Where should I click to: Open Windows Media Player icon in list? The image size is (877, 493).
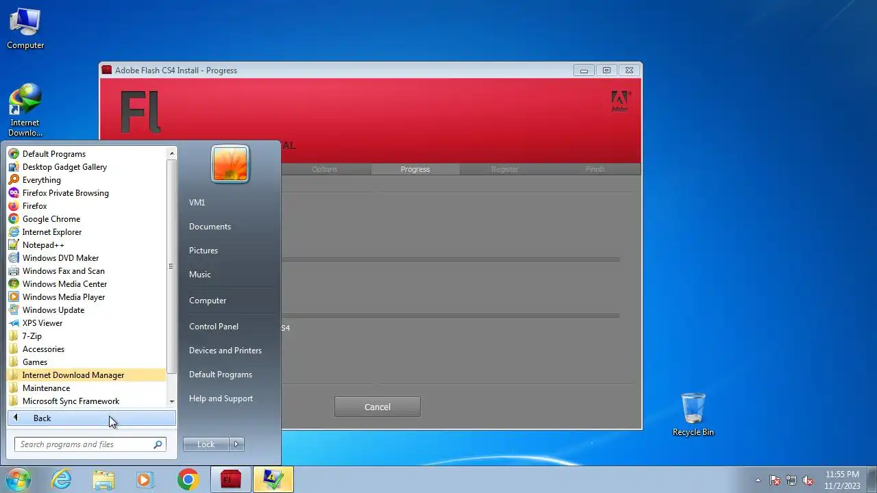coord(13,297)
